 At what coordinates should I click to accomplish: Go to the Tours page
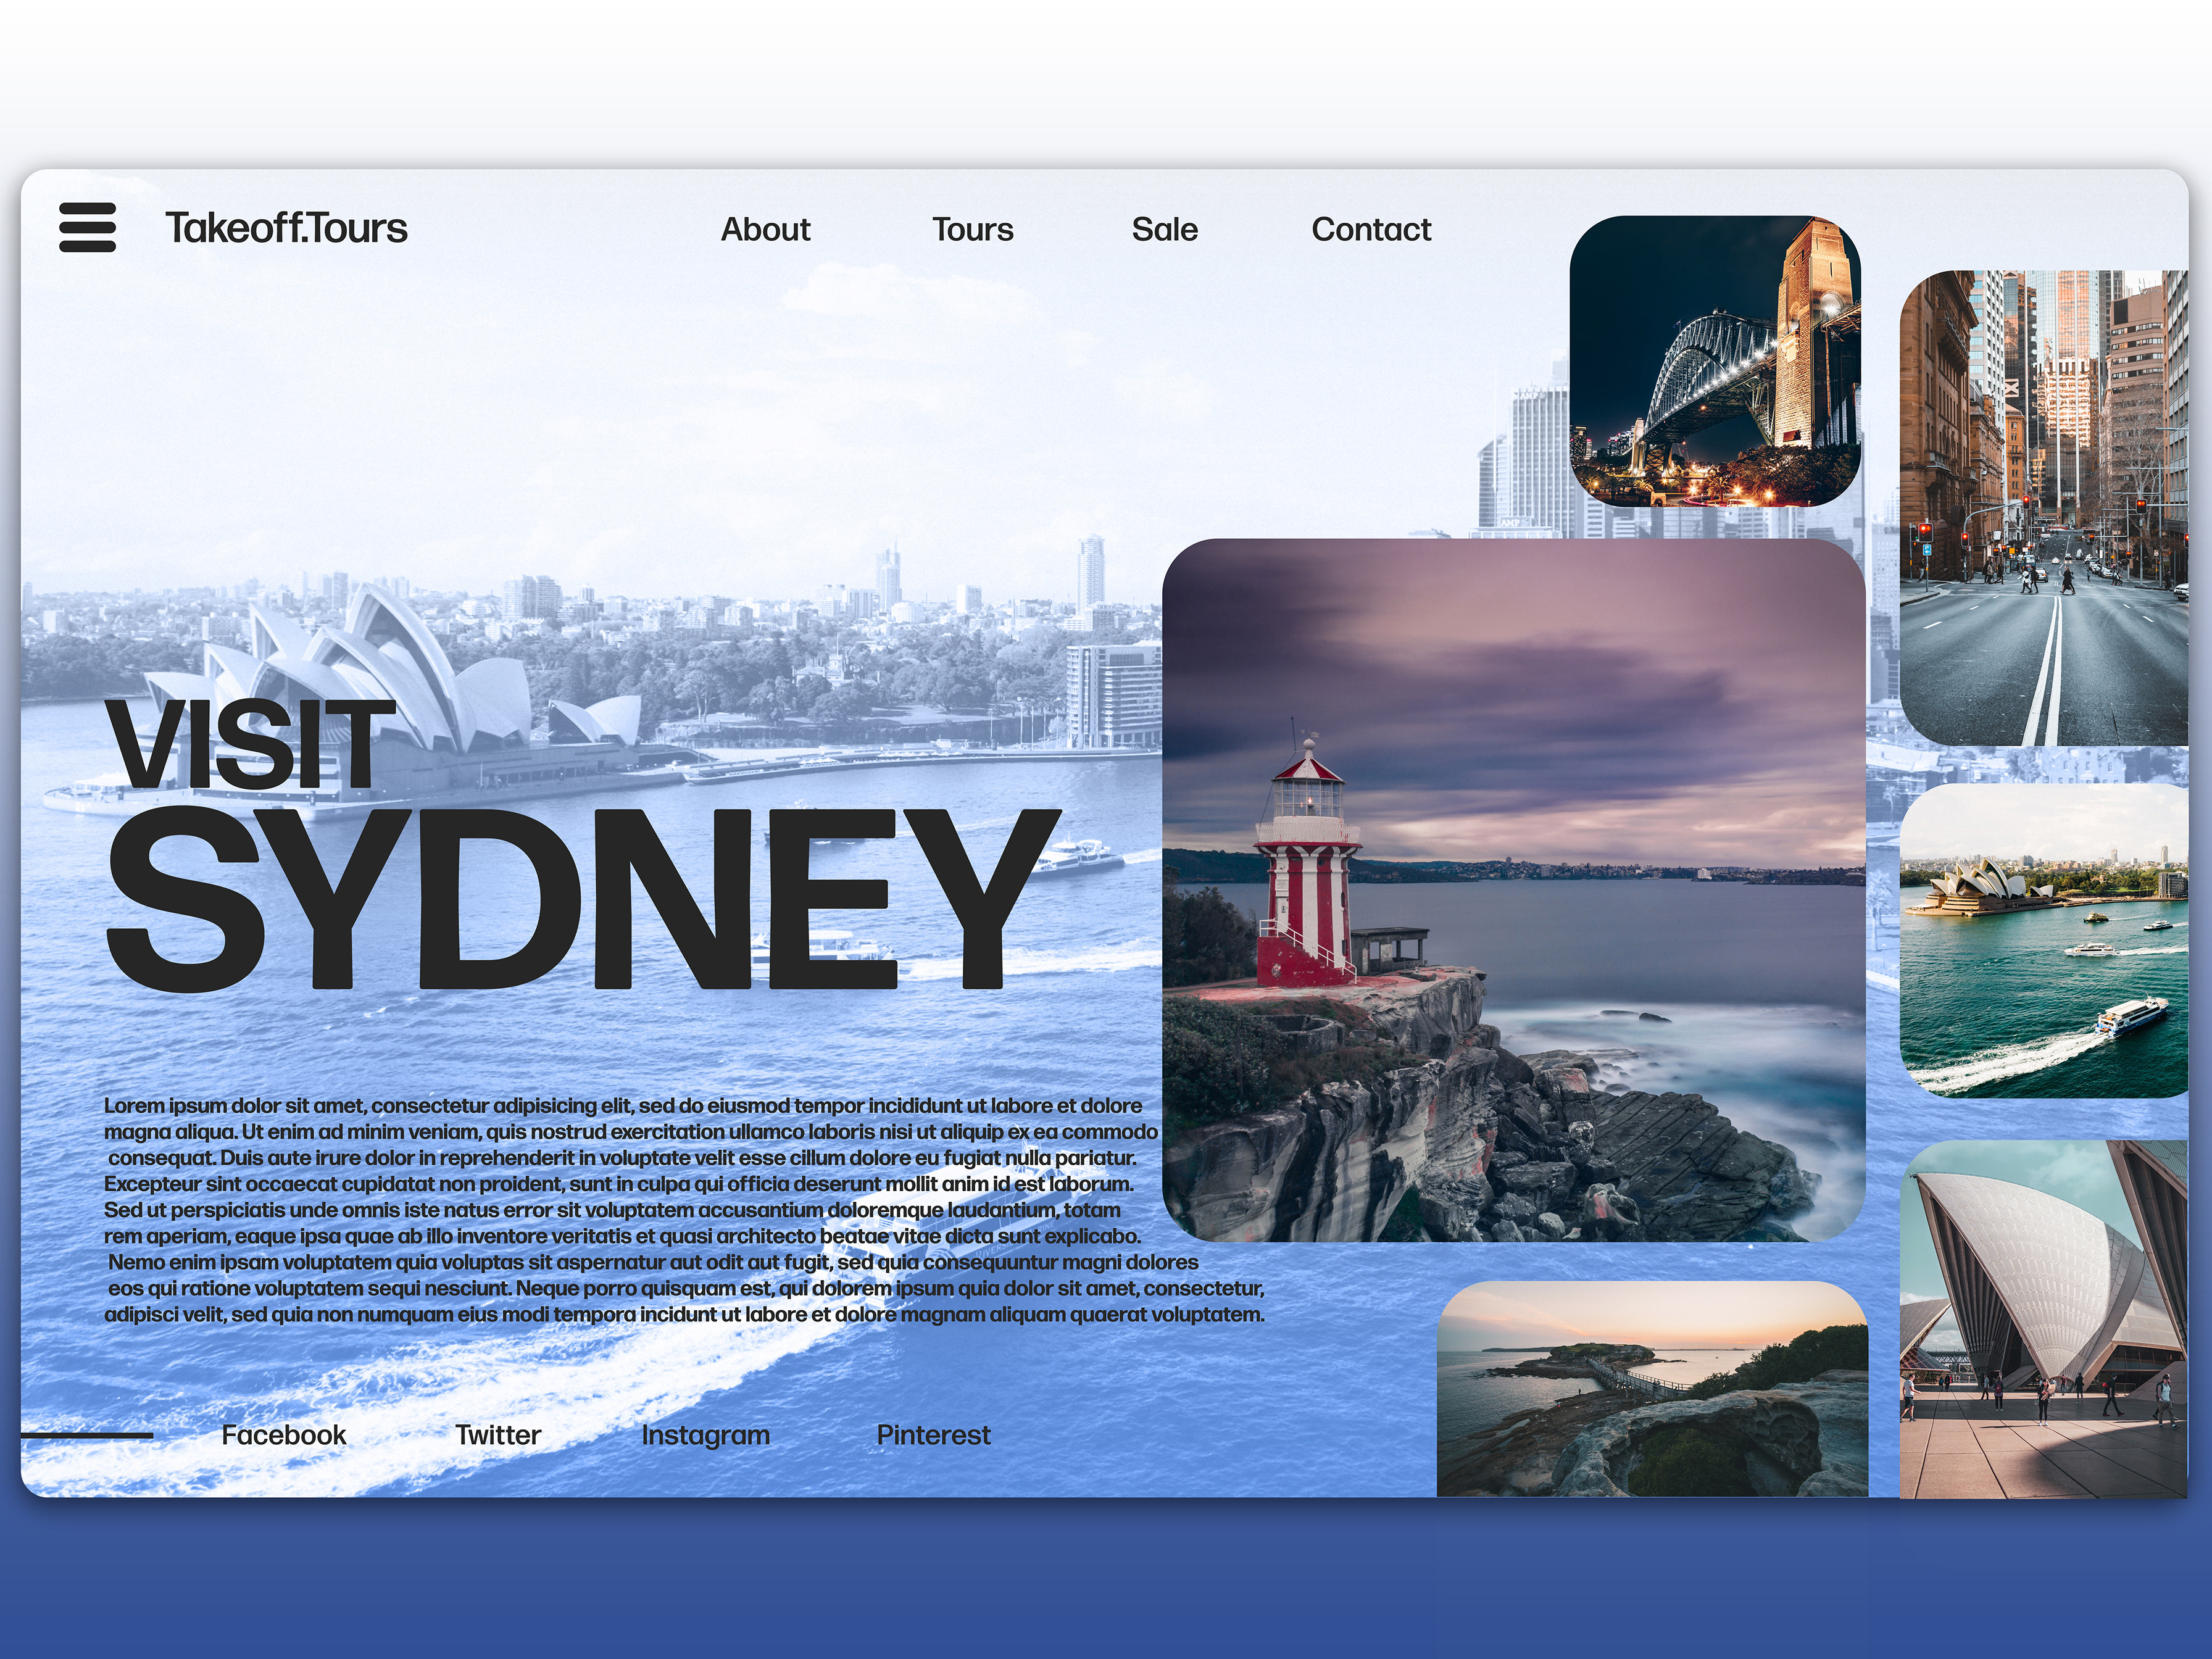coord(972,229)
